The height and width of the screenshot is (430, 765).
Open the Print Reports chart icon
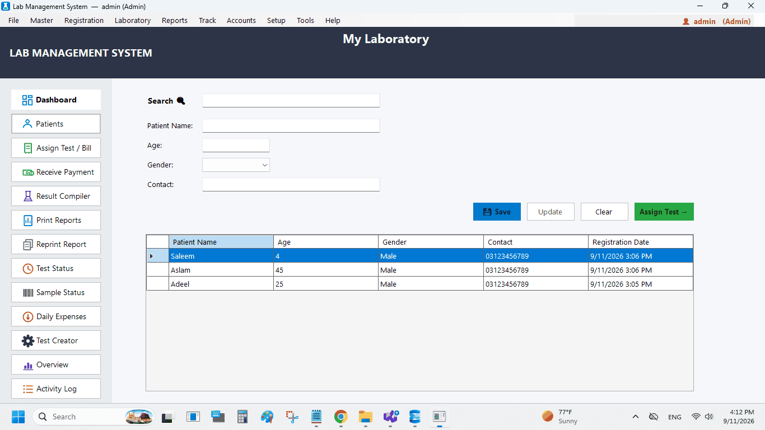point(28,221)
